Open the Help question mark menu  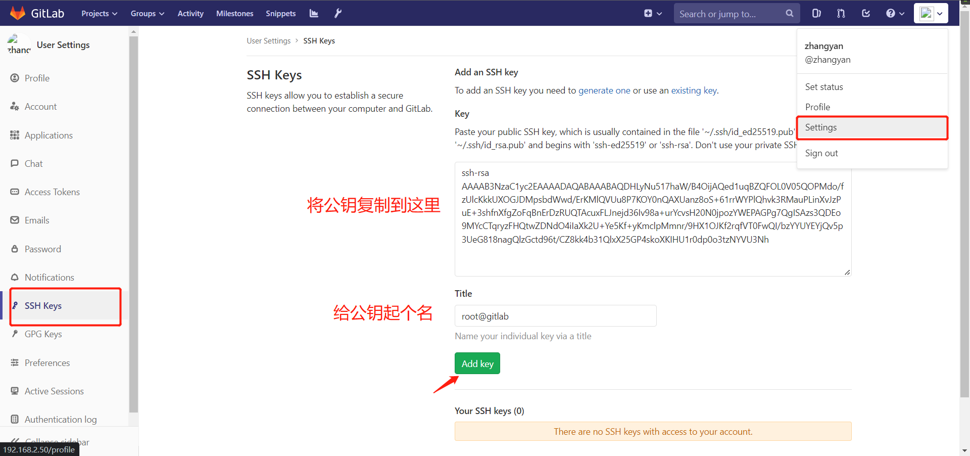click(x=894, y=14)
